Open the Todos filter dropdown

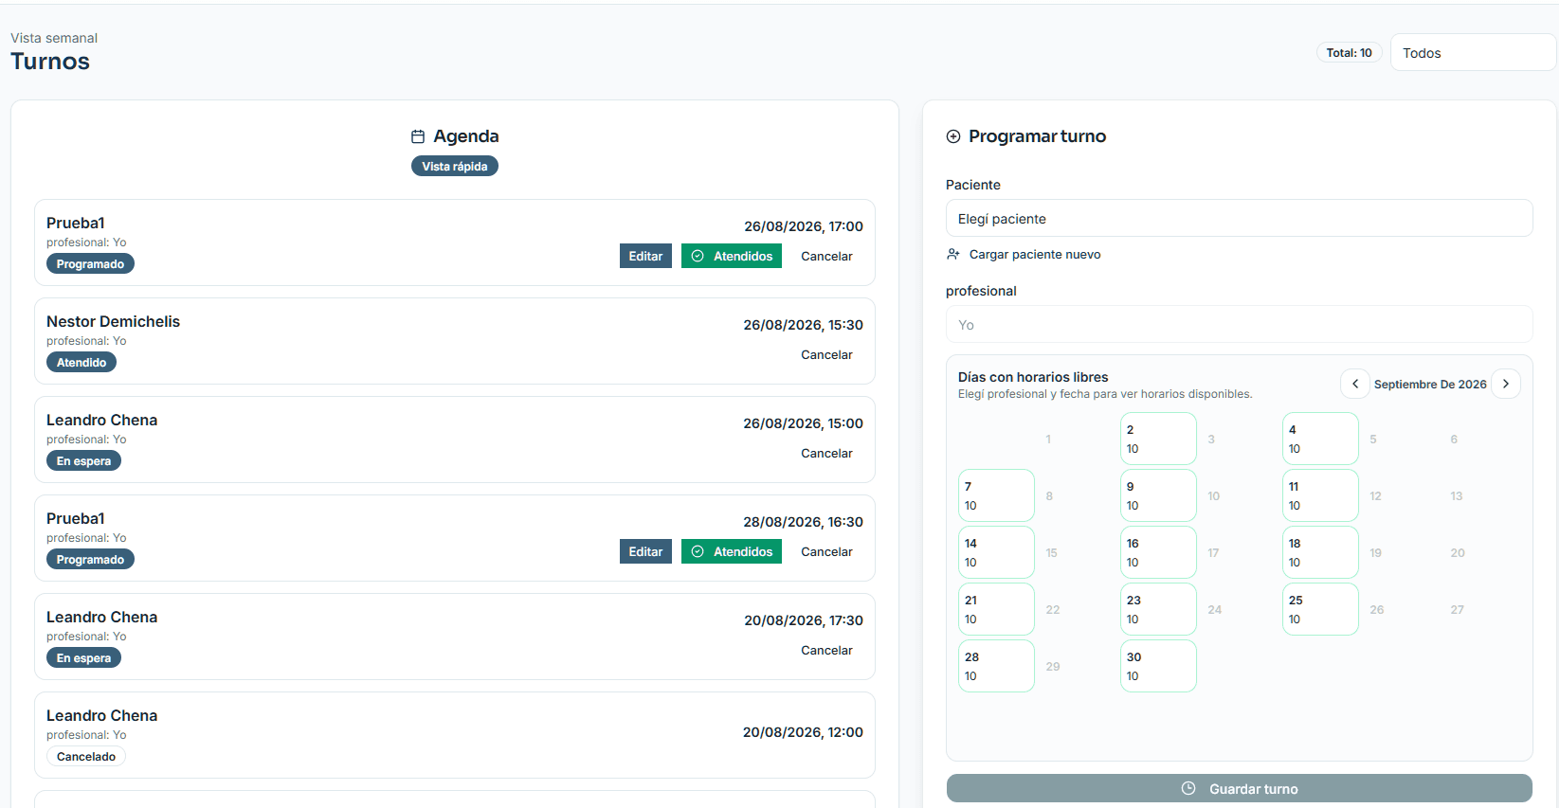click(1473, 53)
